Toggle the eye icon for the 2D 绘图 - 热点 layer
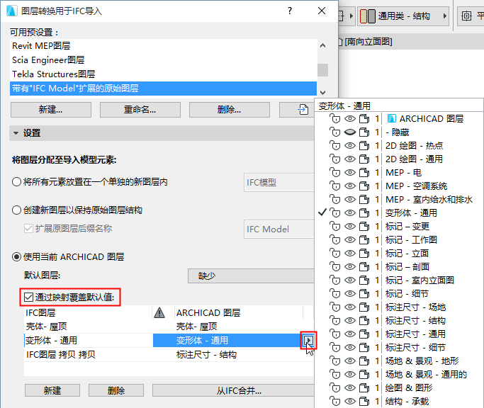This screenshot has width=484, height=408. [350, 145]
